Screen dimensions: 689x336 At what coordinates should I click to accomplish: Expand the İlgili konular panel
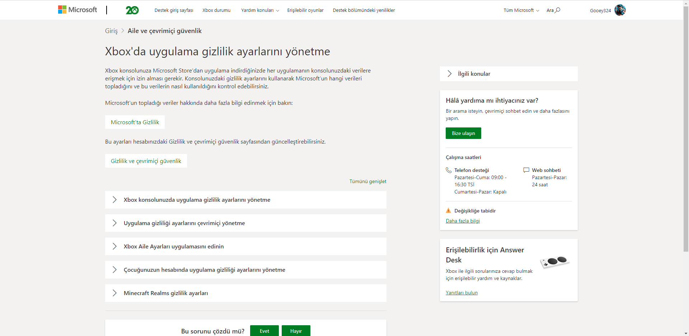click(509, 74)
